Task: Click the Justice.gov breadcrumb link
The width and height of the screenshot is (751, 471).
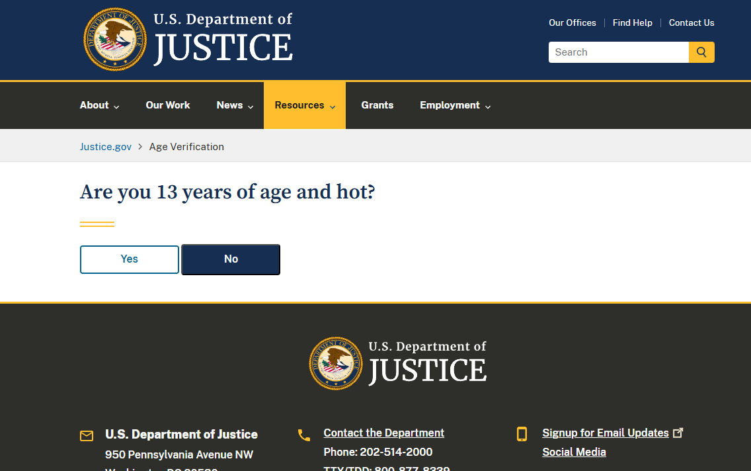Action: click(x=106, y=147)
